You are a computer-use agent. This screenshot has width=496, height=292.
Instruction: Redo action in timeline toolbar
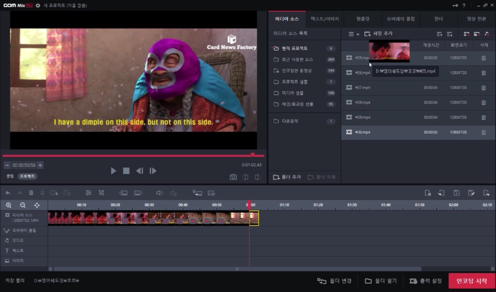tap(20, 193)
